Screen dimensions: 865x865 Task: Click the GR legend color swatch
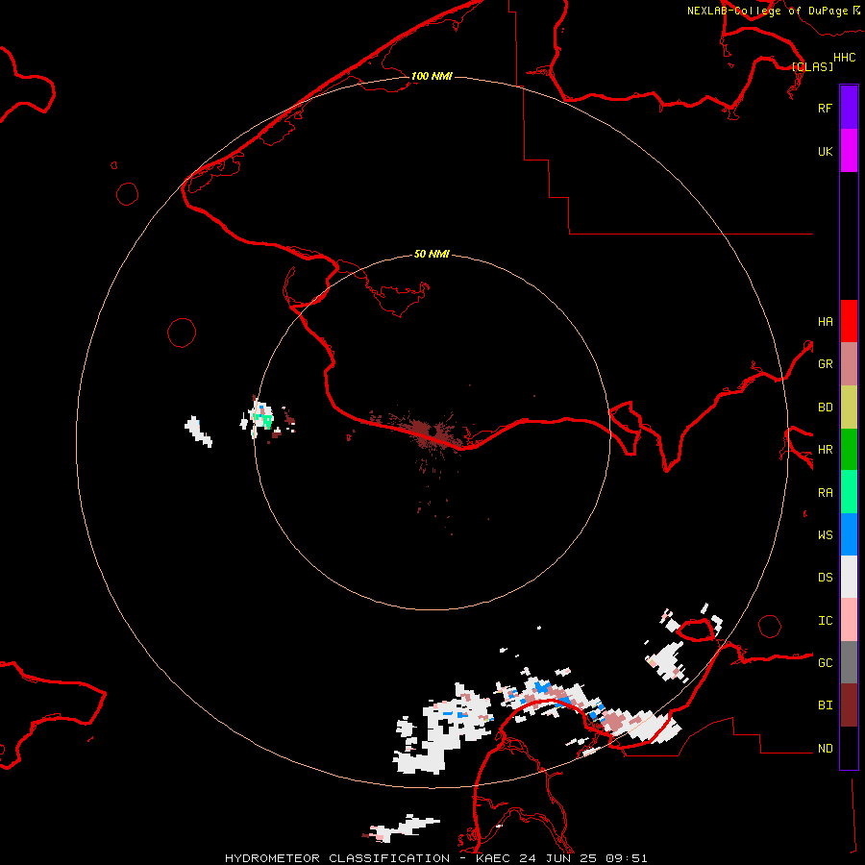[x=849, y=364]
